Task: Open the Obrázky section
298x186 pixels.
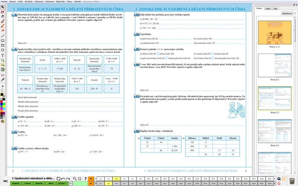Action: [39, 183]
